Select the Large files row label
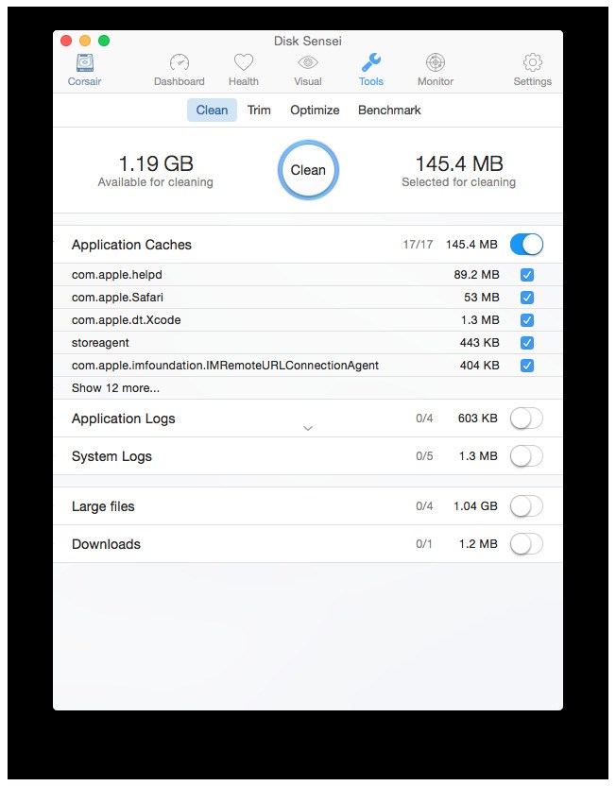The height and width of the screenshot is (786, 616). (x=103, y=506)
